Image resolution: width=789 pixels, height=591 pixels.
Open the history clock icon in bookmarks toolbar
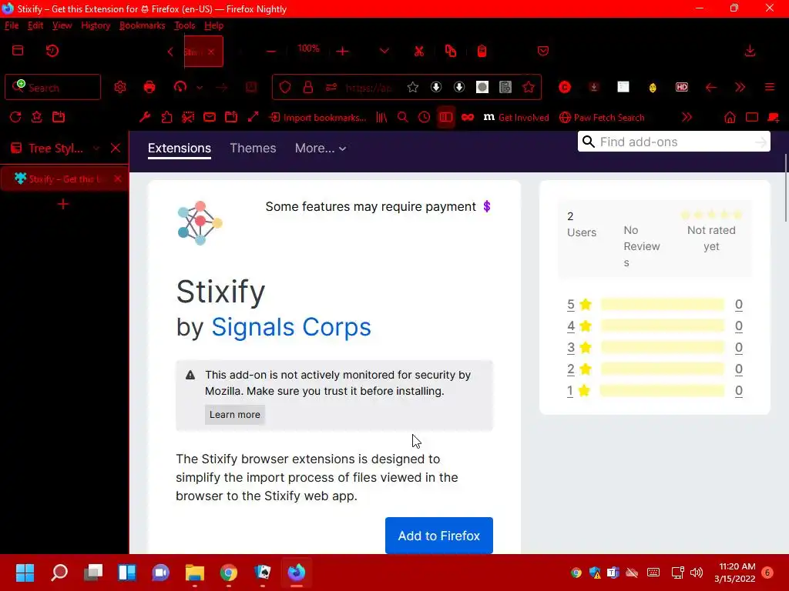pos(425,117)
